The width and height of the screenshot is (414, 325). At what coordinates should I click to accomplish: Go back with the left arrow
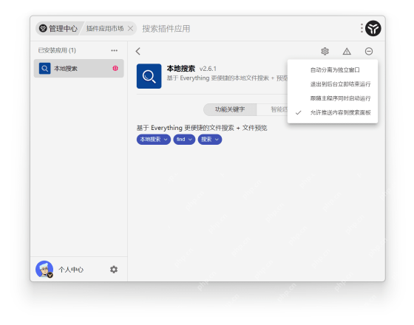tap(138, 51)
